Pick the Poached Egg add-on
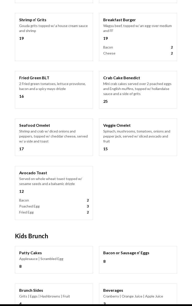The height and width of the screenshot is (306, 192). 29,206
